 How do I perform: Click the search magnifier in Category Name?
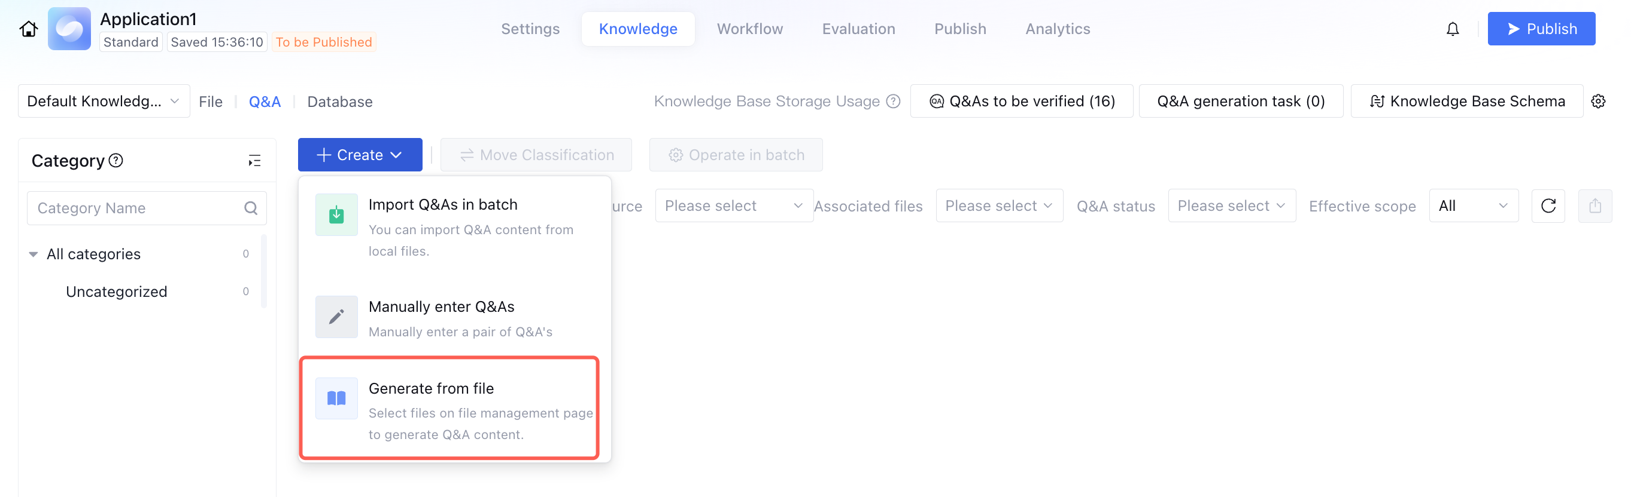(x=251, y=208)
